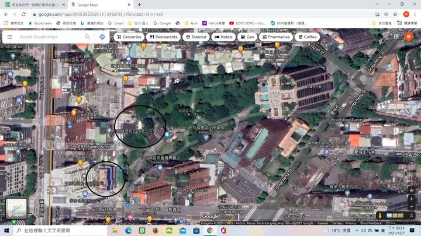The width and height of the screenshot is (421, 236).
Task: Show Gas stations on map
Action: coord(247,37)
